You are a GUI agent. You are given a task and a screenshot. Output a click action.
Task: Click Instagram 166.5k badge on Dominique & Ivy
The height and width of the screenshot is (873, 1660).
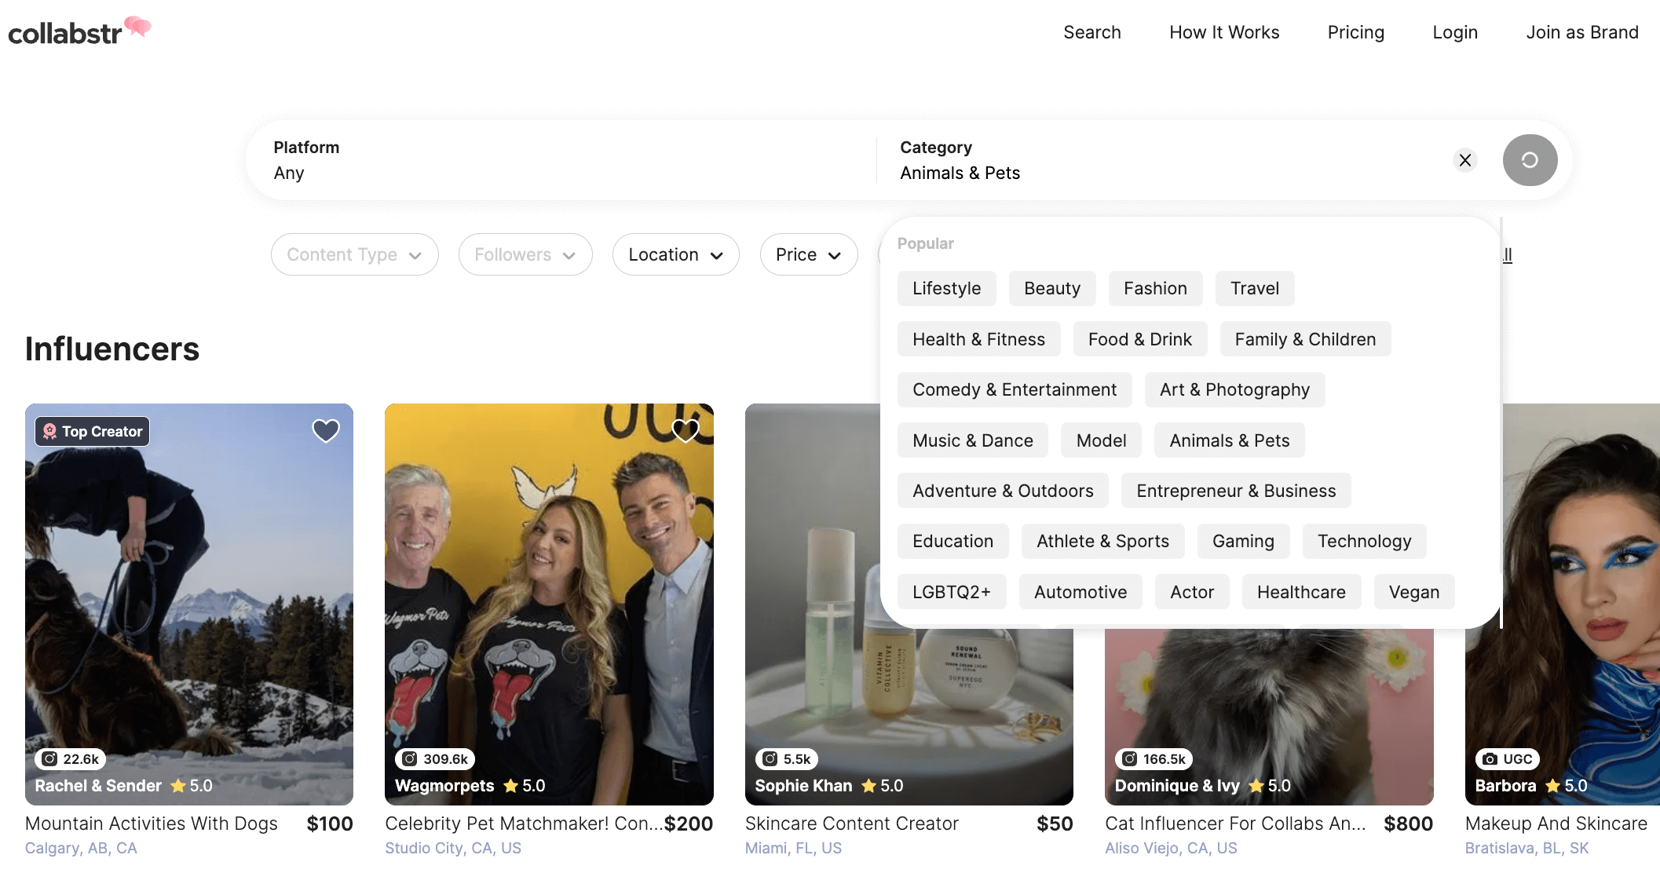1154,758
